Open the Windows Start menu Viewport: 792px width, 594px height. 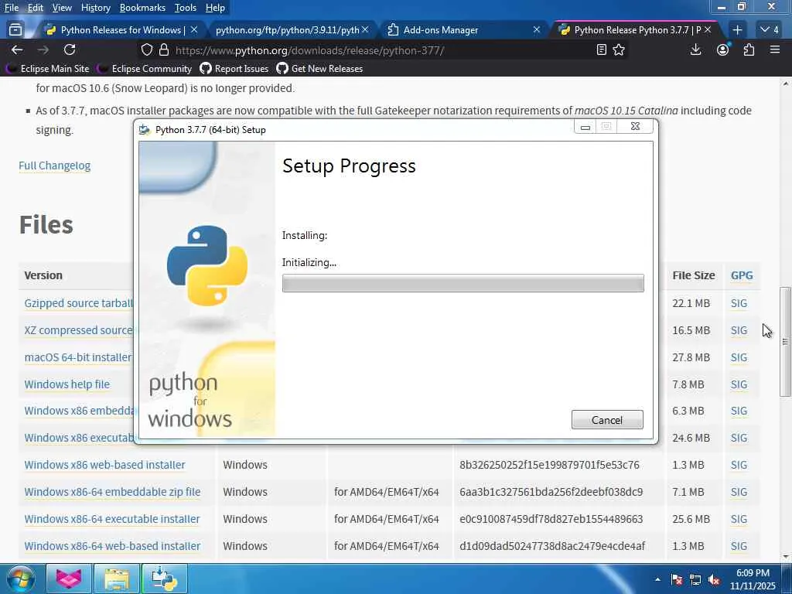coord(20,579)
